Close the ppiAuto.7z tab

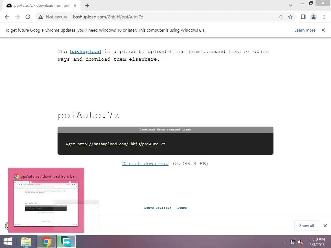[x=75, y=5]
